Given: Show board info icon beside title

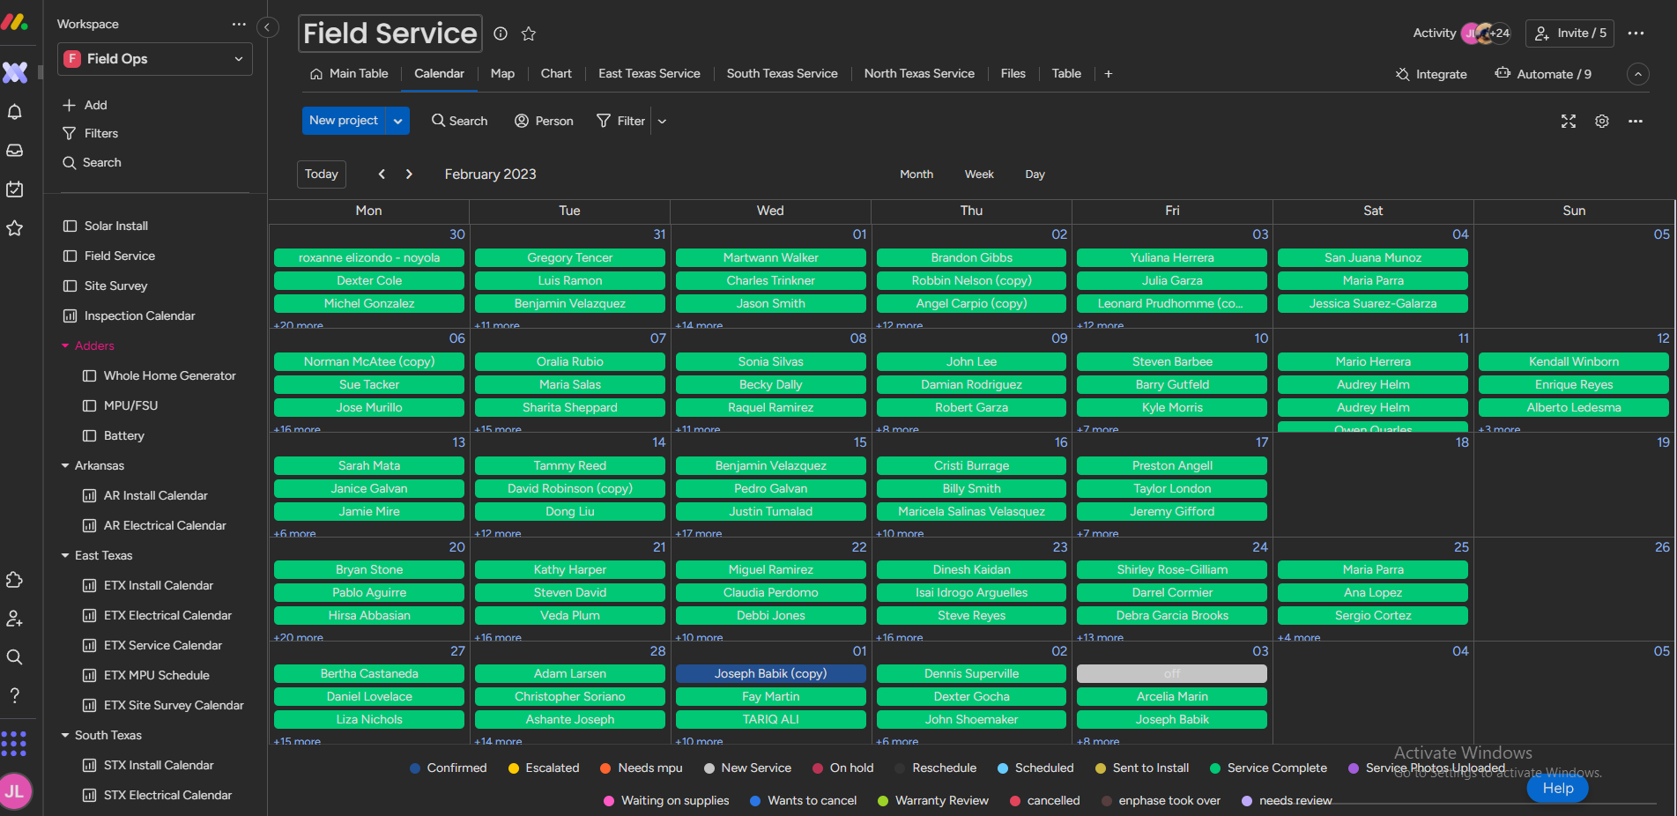Looking at the screenshot, I should click(x=501, y=33).
